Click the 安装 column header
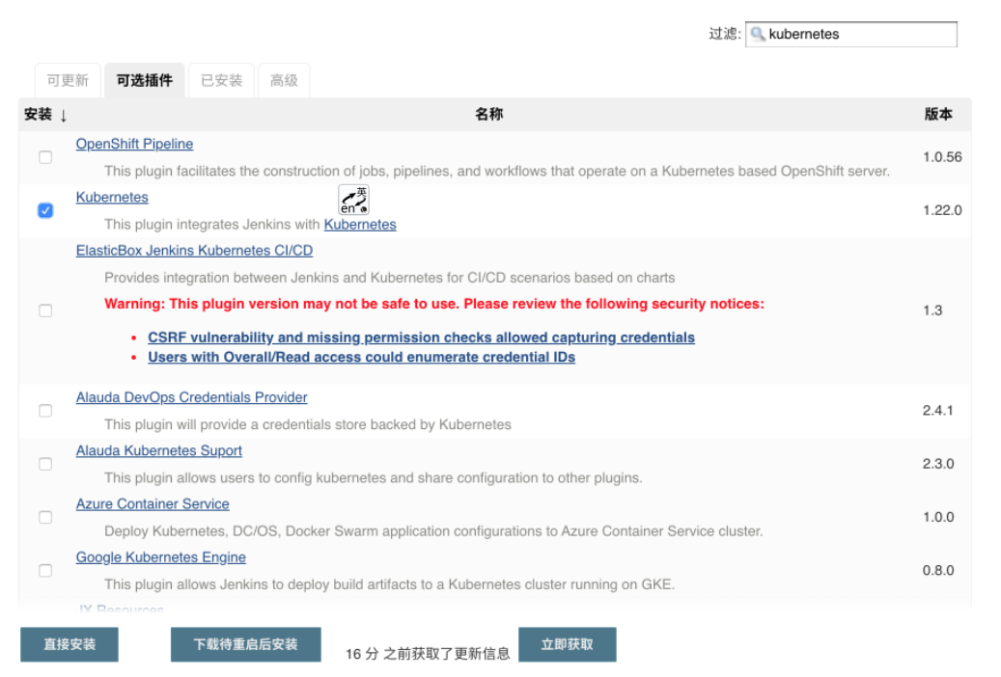The image size is (1001, 677). tap(38, 114)
